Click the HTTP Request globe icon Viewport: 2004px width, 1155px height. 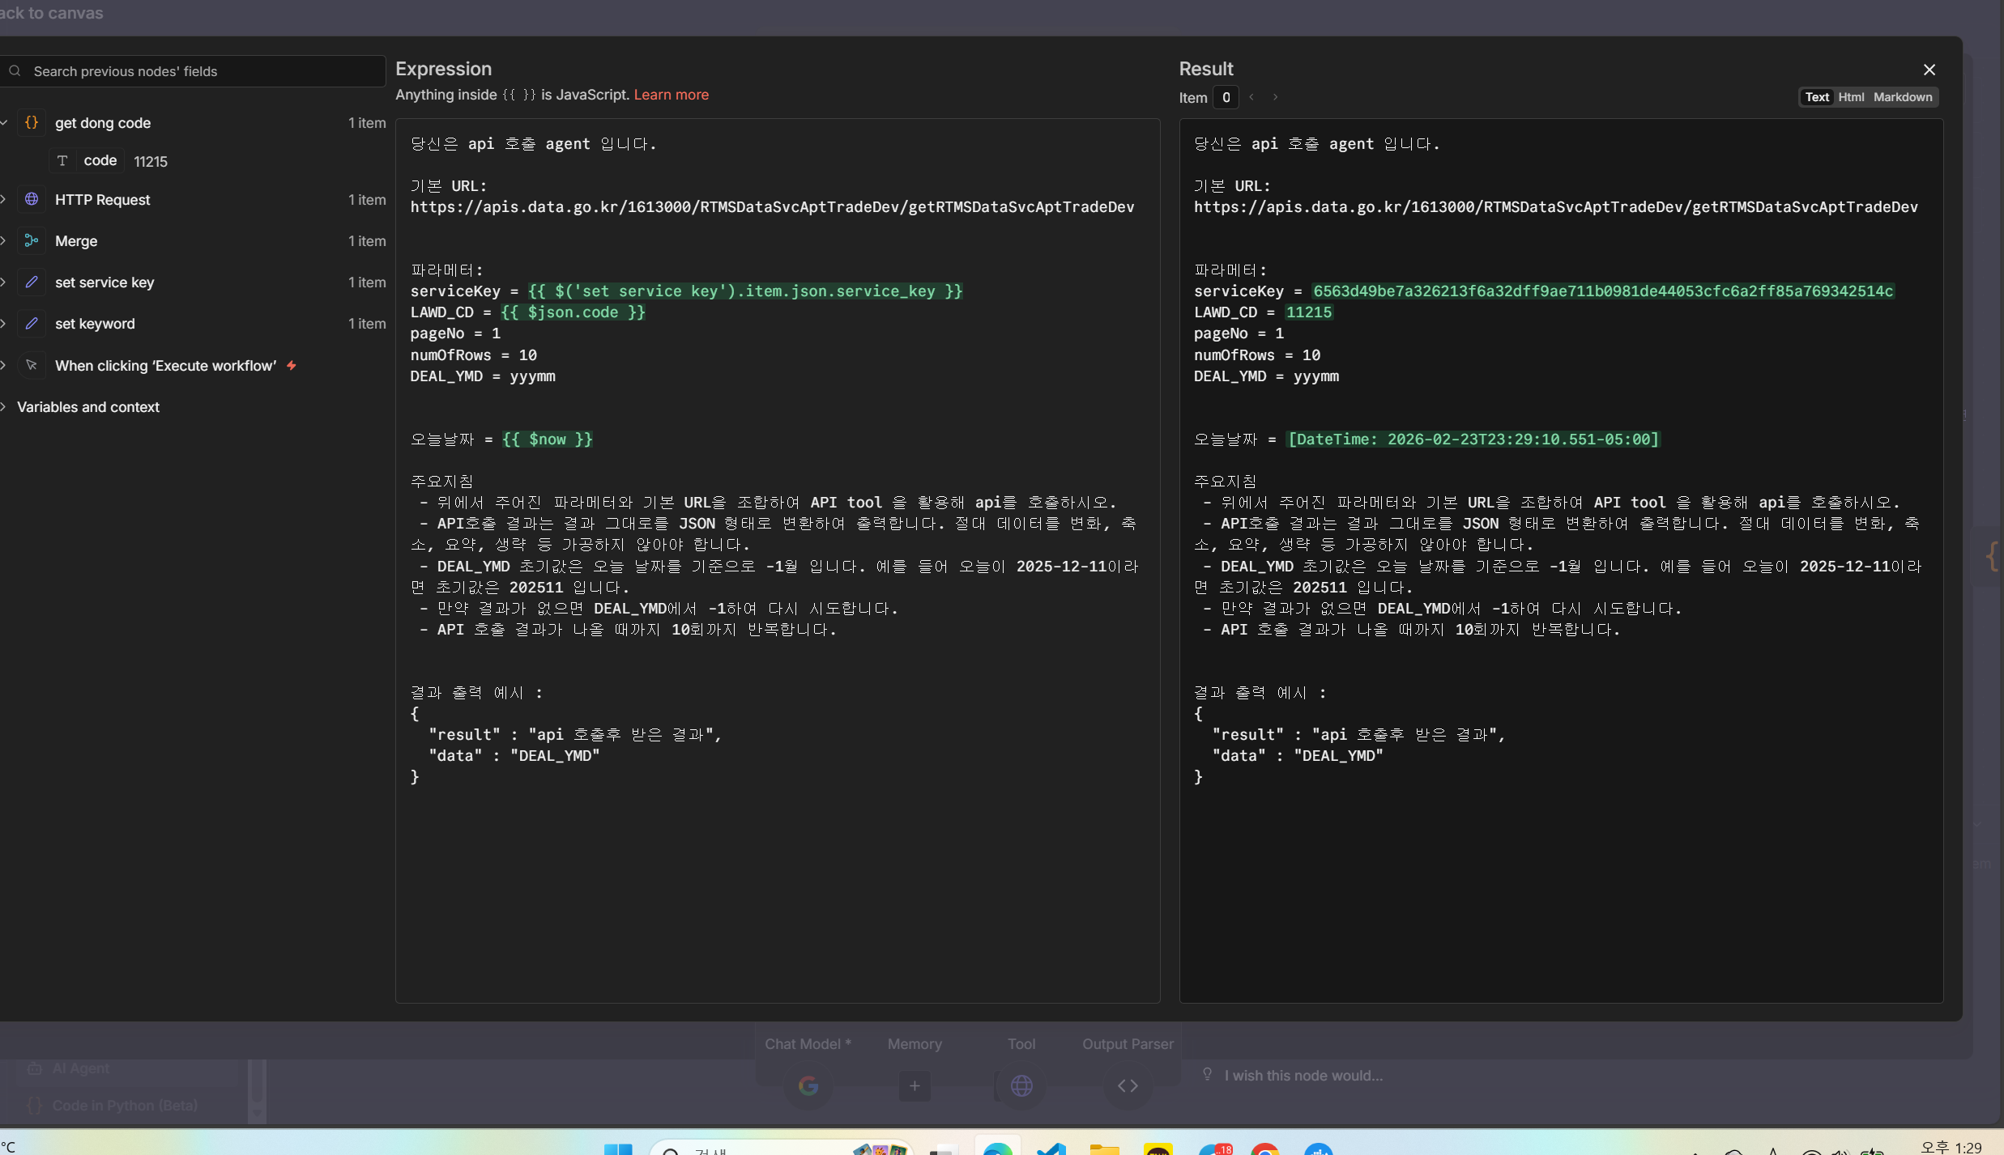point(32,199)
